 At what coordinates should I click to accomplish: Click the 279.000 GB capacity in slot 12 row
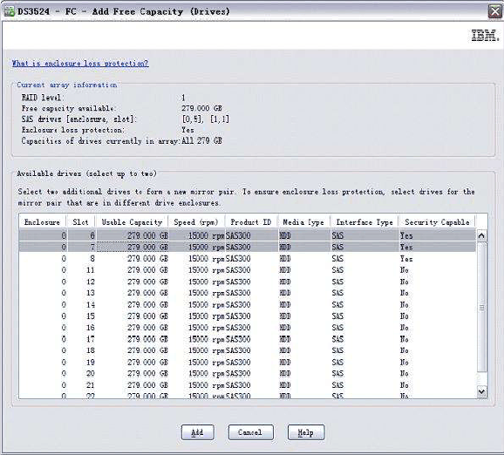tap(147, 282)
